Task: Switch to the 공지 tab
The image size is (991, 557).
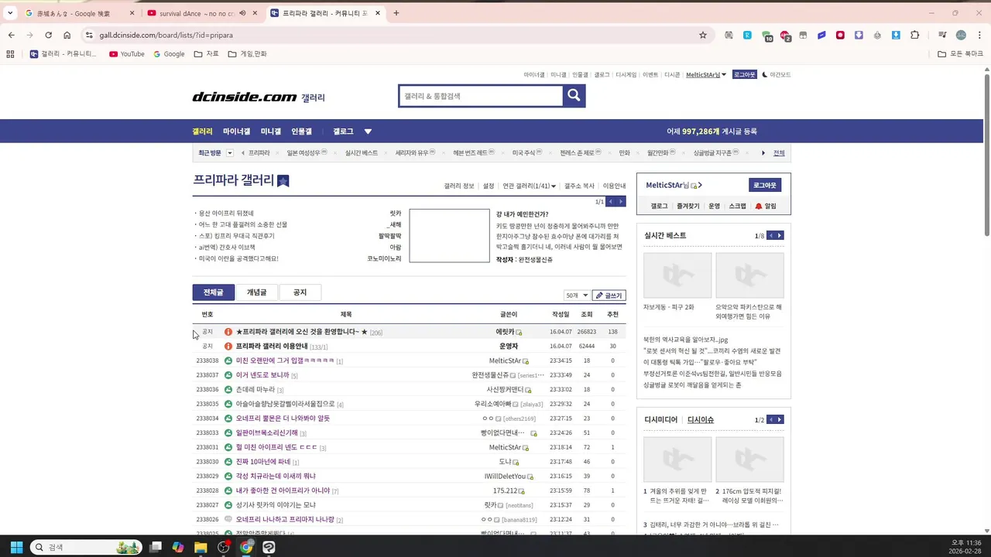Action: click(x=300, y=292)
